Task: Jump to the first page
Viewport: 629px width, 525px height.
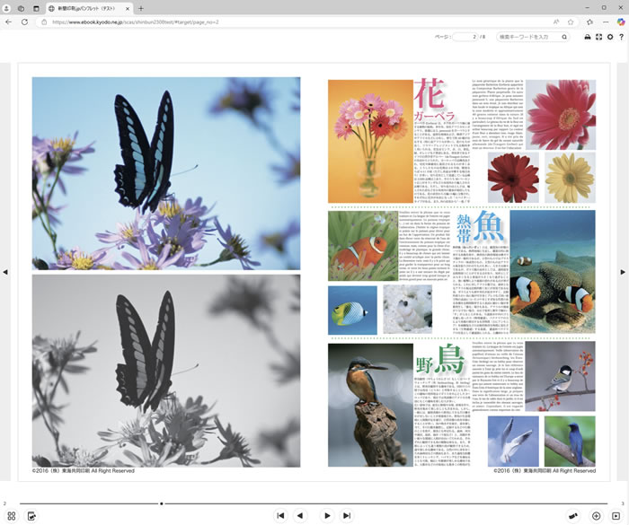Action: point(280,516)
